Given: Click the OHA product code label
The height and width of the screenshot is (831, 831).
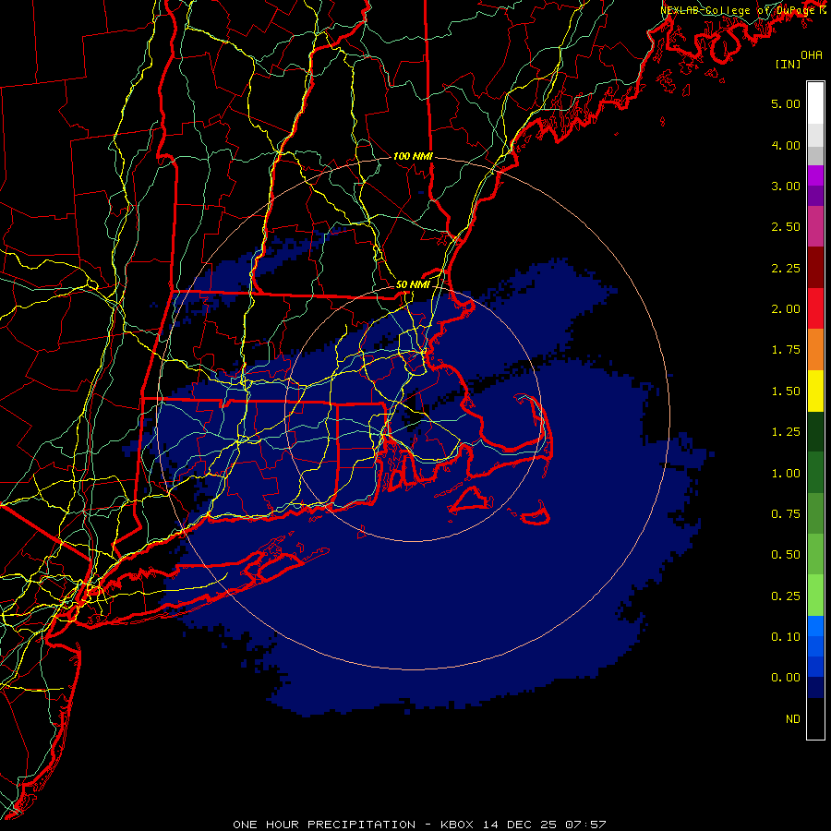Looking at the screenshot, I should (x=812, y=55).
